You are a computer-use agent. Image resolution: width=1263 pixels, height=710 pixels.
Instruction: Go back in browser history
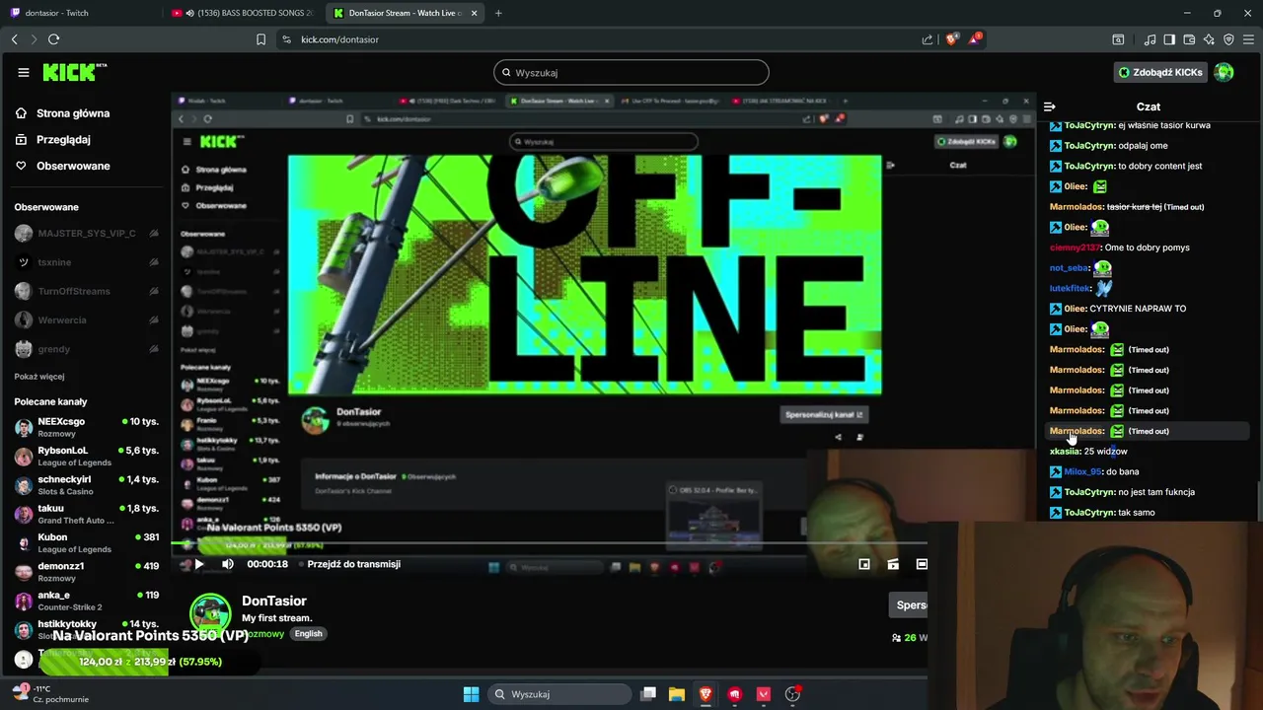(x=14, y=39)
